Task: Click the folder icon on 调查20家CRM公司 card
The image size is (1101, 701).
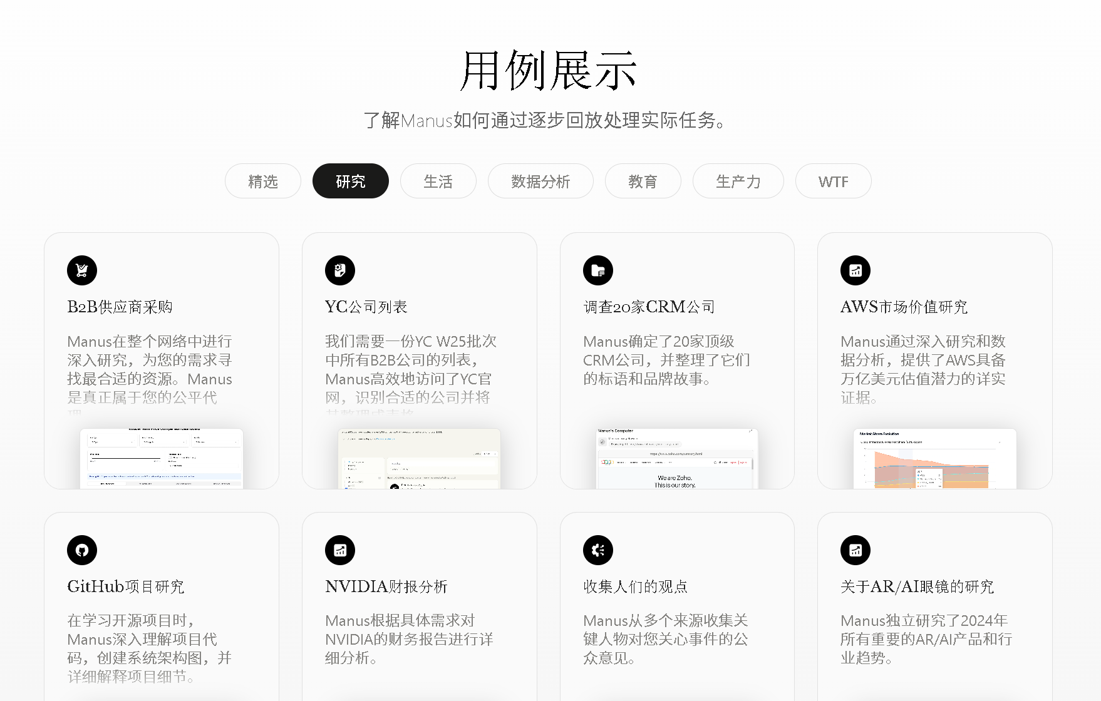Action: (x=598, y=270)
